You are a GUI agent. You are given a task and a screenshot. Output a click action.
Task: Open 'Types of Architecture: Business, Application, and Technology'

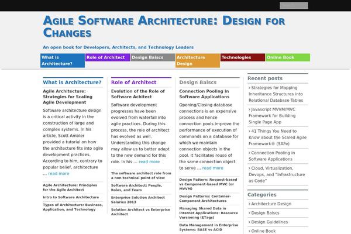(x=73, y=207)
